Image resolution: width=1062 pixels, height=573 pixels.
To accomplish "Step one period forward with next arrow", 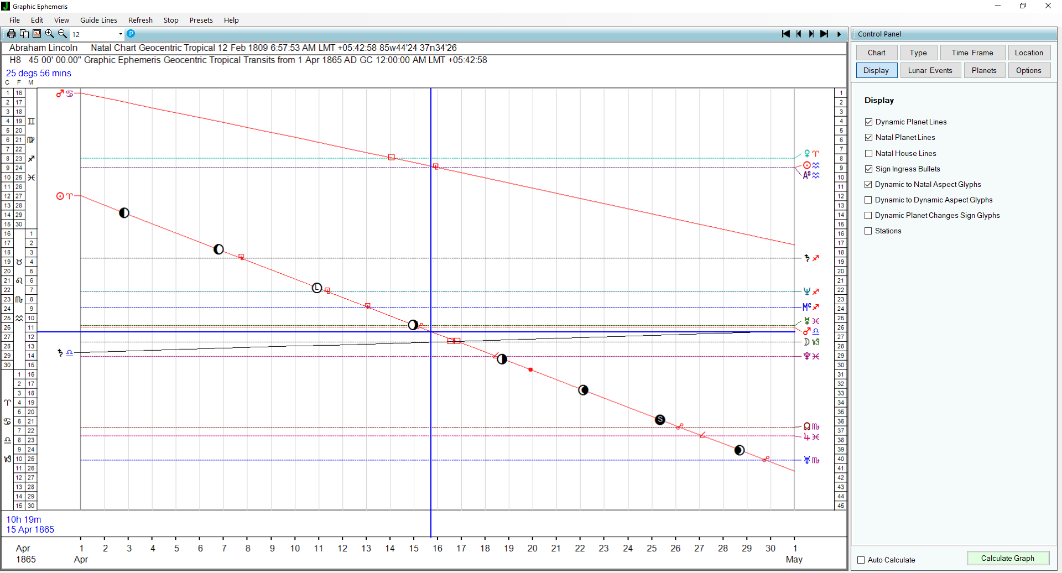I will coord(811,34).
